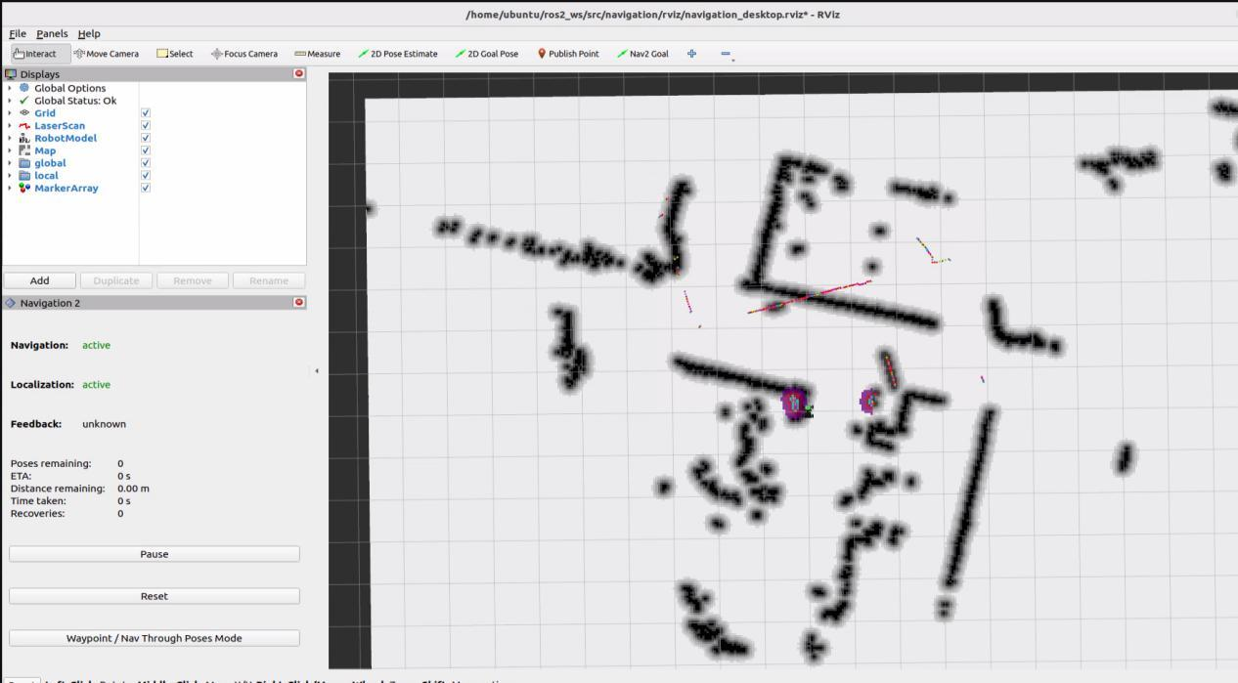Image resolution: width=1238 pixels, height=683 pixels.
Task: Click the Map display icon
Action: 24,150
